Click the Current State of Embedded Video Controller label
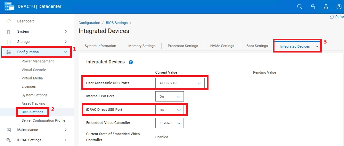The width and height of the screenshot is (344, 146). pyautogui.click(x=113, y=137)
